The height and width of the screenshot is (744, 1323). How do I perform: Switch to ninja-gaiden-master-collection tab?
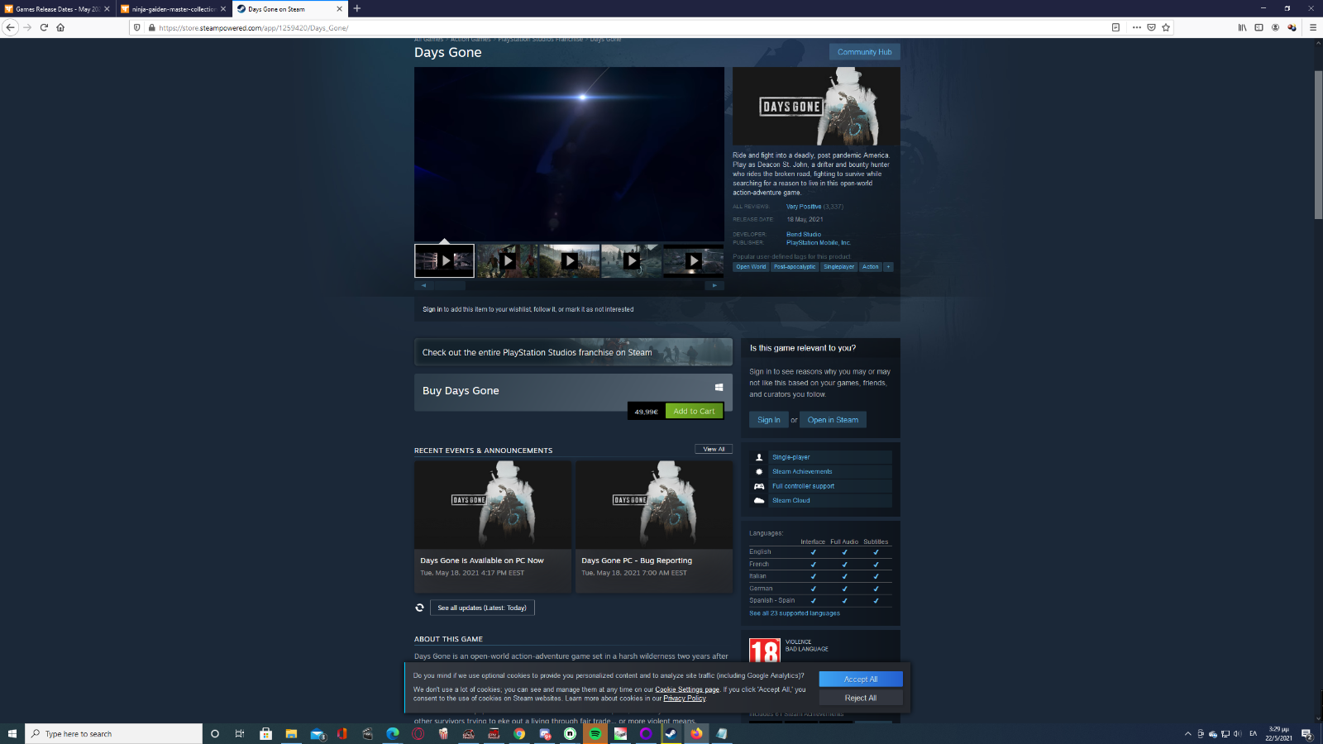click(174, 9)
